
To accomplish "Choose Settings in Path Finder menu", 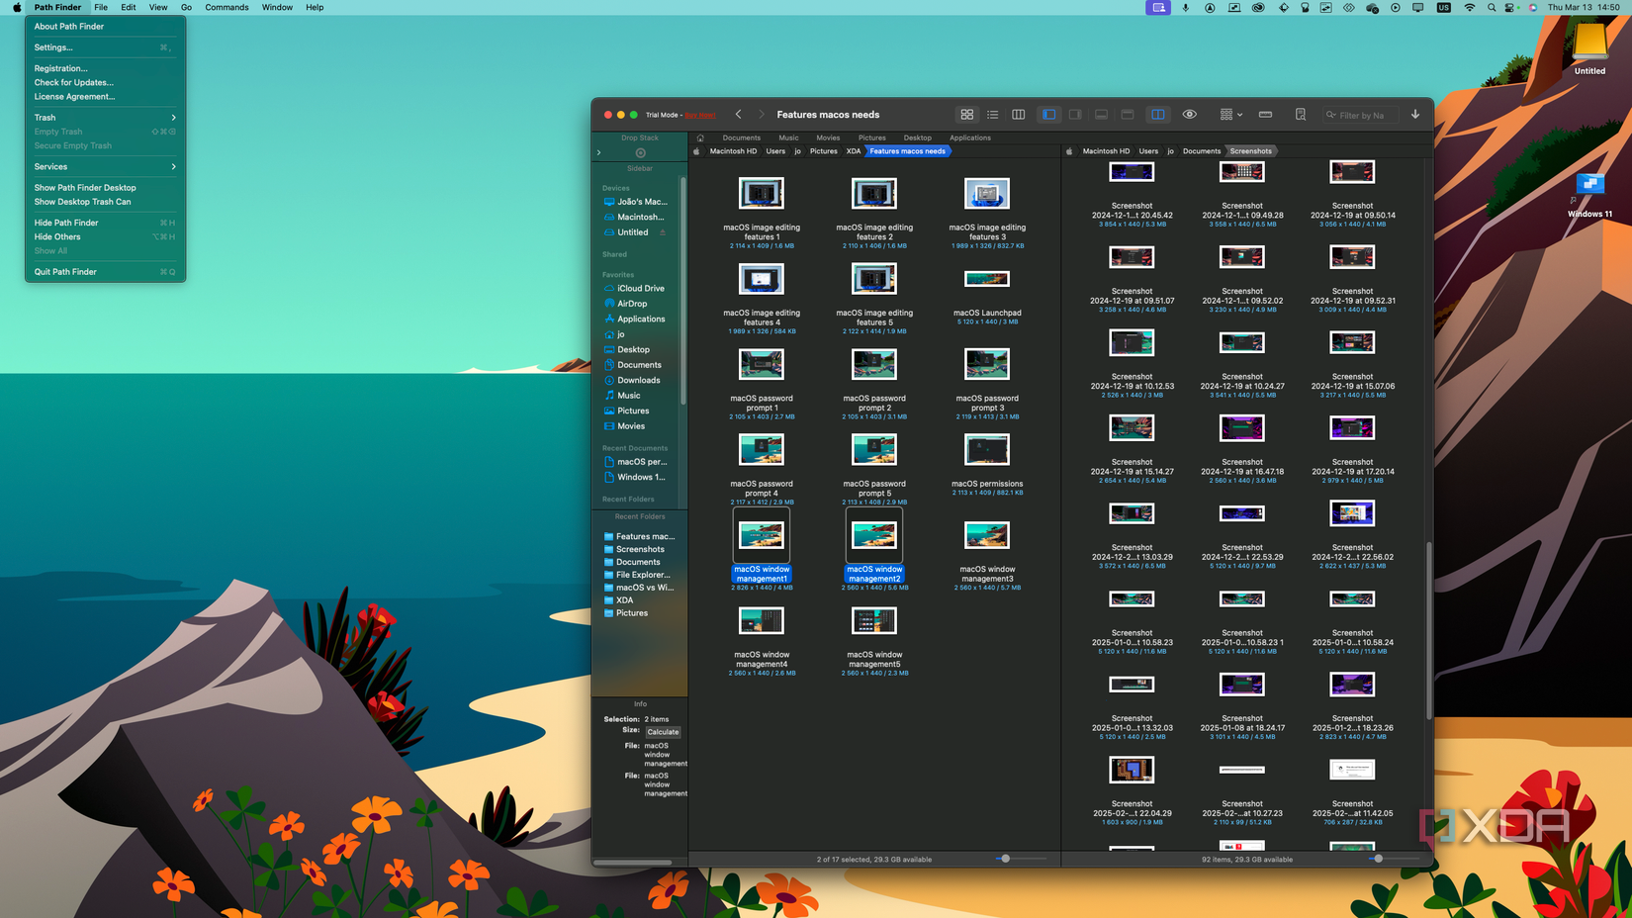I will [105, 47].
